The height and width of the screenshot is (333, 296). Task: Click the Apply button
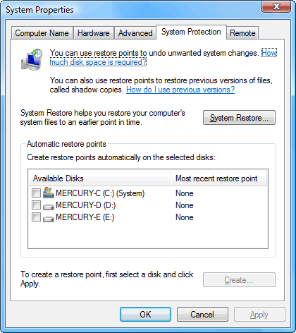coord(259,315)
